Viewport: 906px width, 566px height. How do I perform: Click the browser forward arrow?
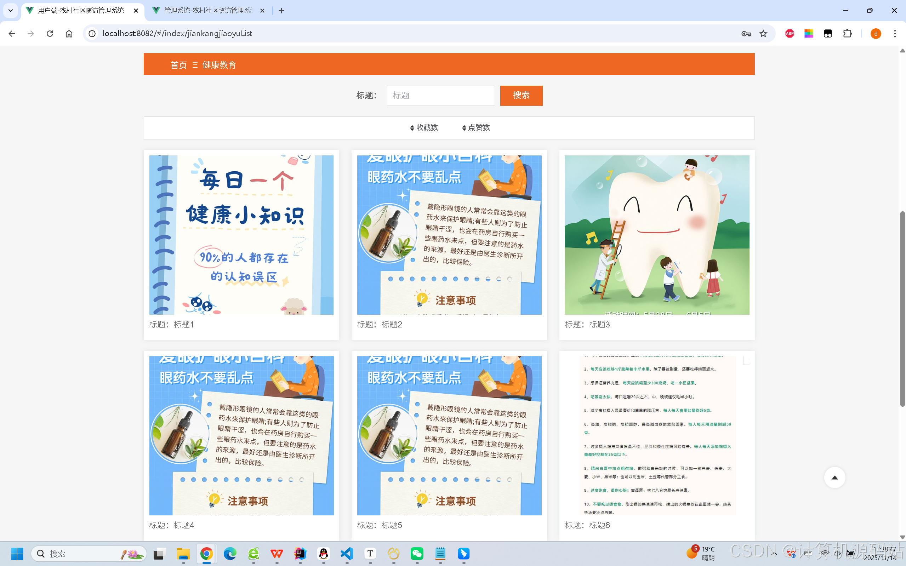point(31,34)
